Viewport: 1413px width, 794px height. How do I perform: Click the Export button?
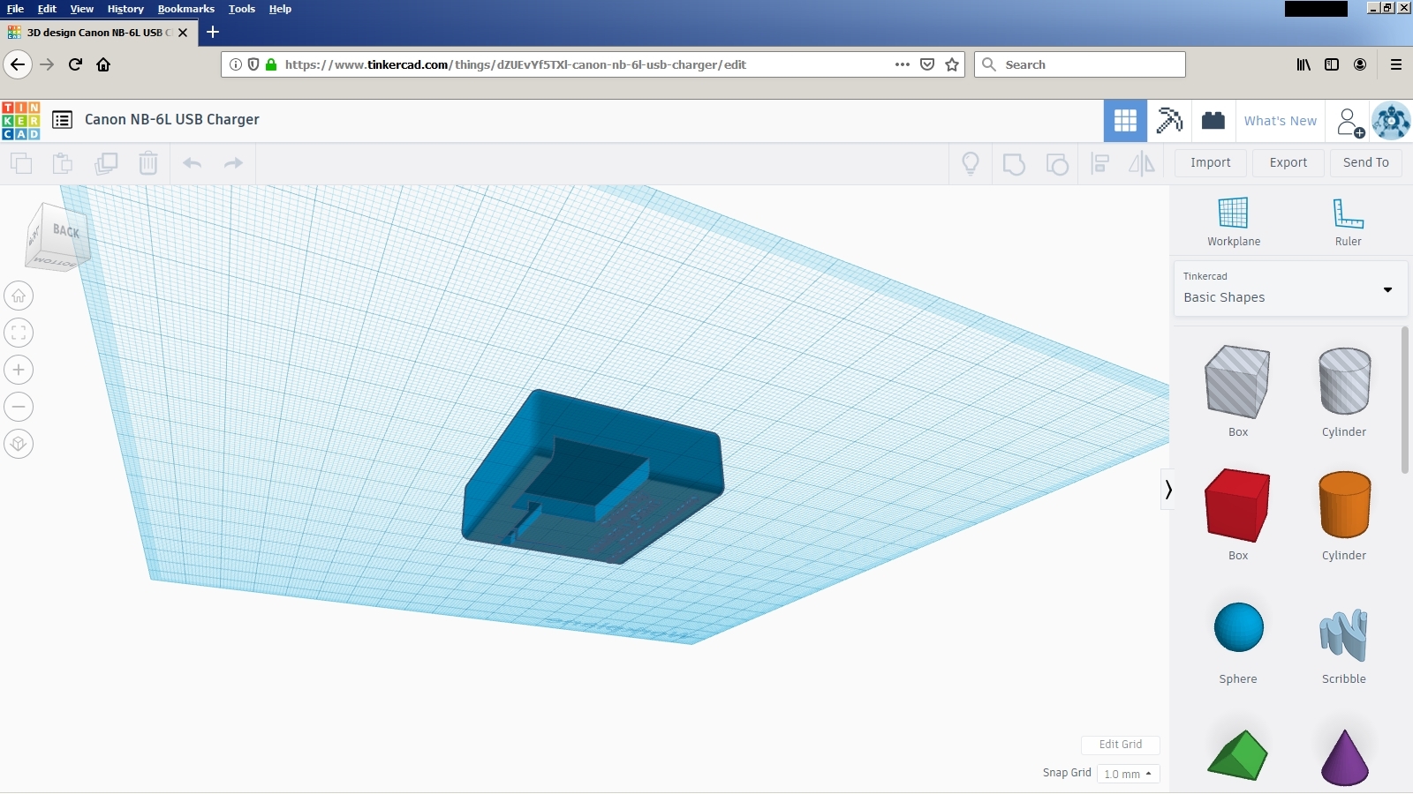click(1288, 163)
